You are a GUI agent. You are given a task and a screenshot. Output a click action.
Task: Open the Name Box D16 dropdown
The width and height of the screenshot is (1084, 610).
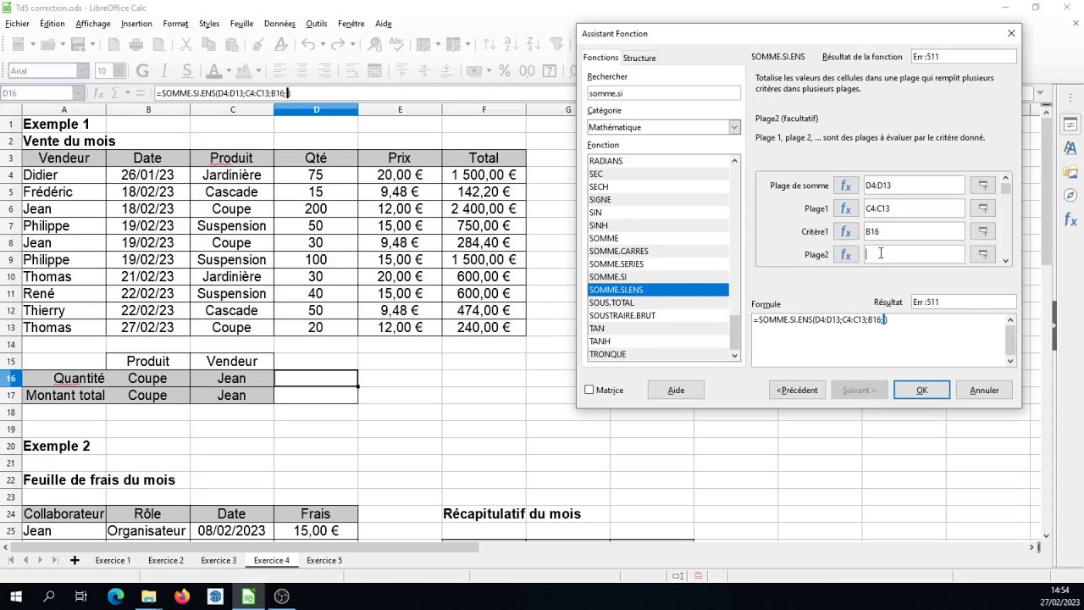[78, 93]
